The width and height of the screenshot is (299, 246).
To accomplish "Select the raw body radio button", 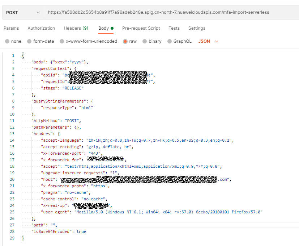I will (125, 41).
